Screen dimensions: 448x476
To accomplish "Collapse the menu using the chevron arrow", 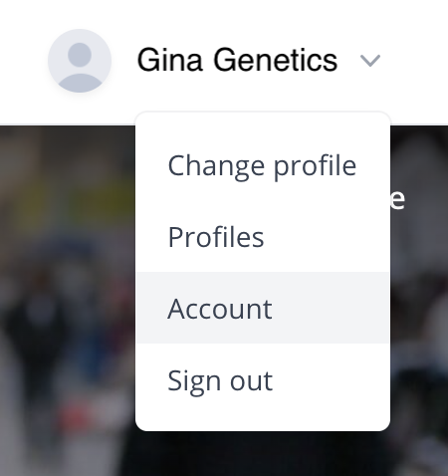I will coord(370,61).
